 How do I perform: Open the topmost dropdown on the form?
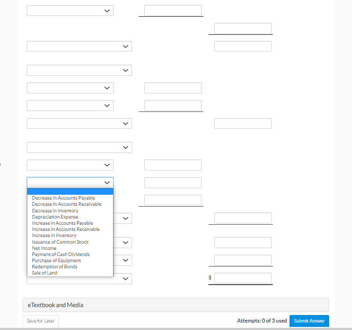pos(70,11)
